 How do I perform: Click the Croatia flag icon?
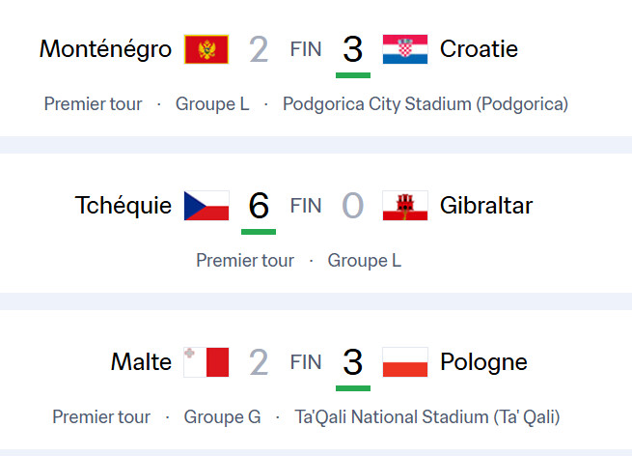point(405,49)
